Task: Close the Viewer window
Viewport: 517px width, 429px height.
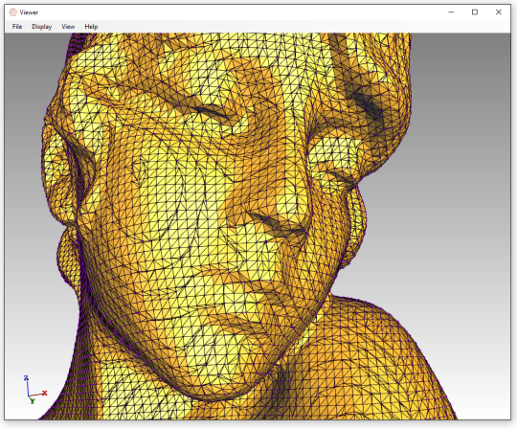Action: (x=499, y=12)
